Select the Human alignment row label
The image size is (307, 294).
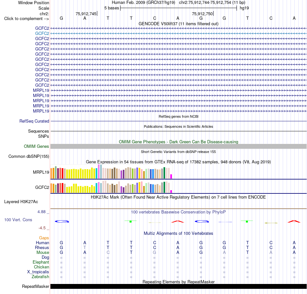[x=42, y=243]
